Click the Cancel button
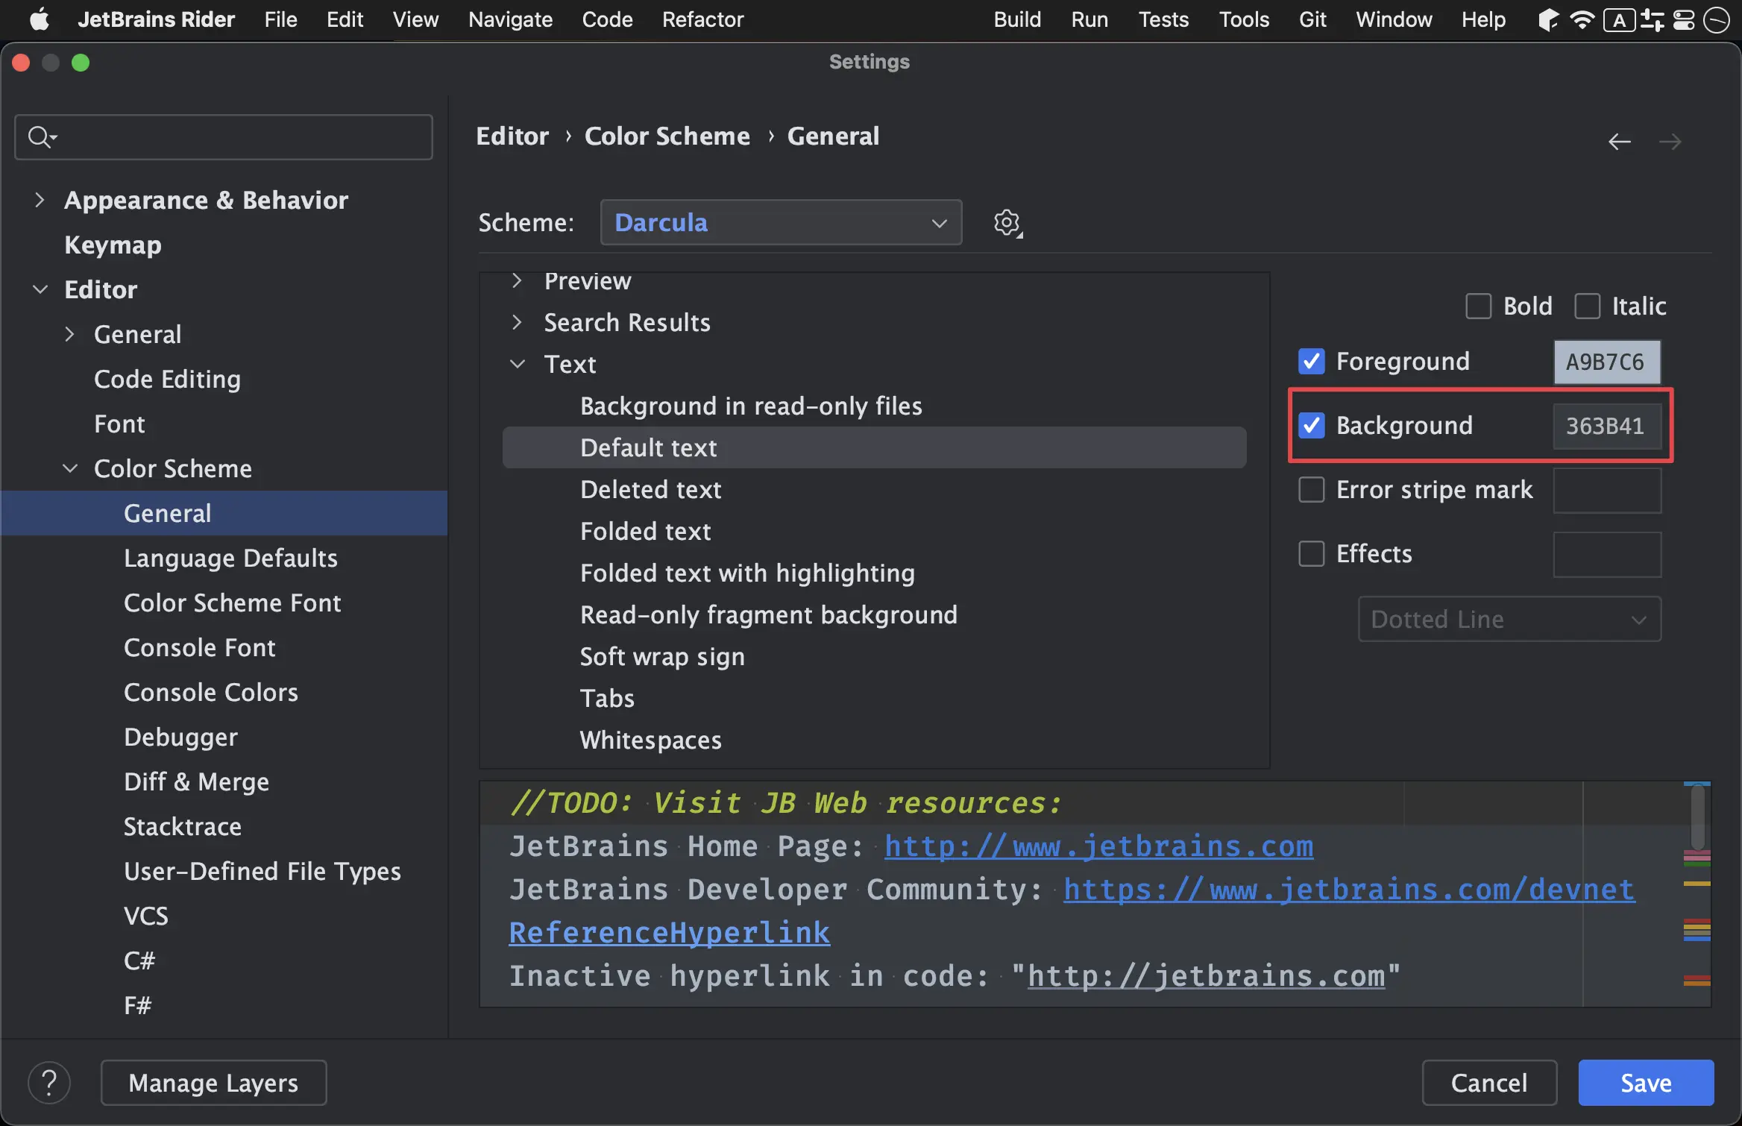This screenshot has width=1742, height=1126. coord(1489,1082)
